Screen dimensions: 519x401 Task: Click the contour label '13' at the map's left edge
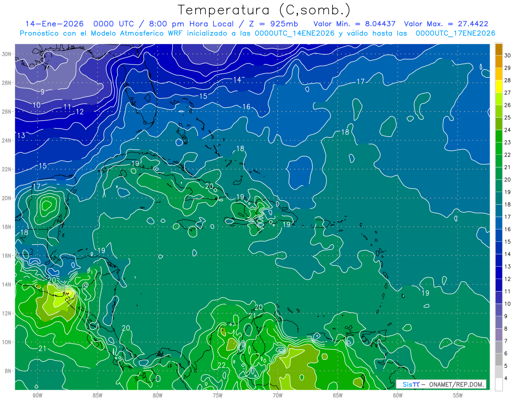(21, 136)
